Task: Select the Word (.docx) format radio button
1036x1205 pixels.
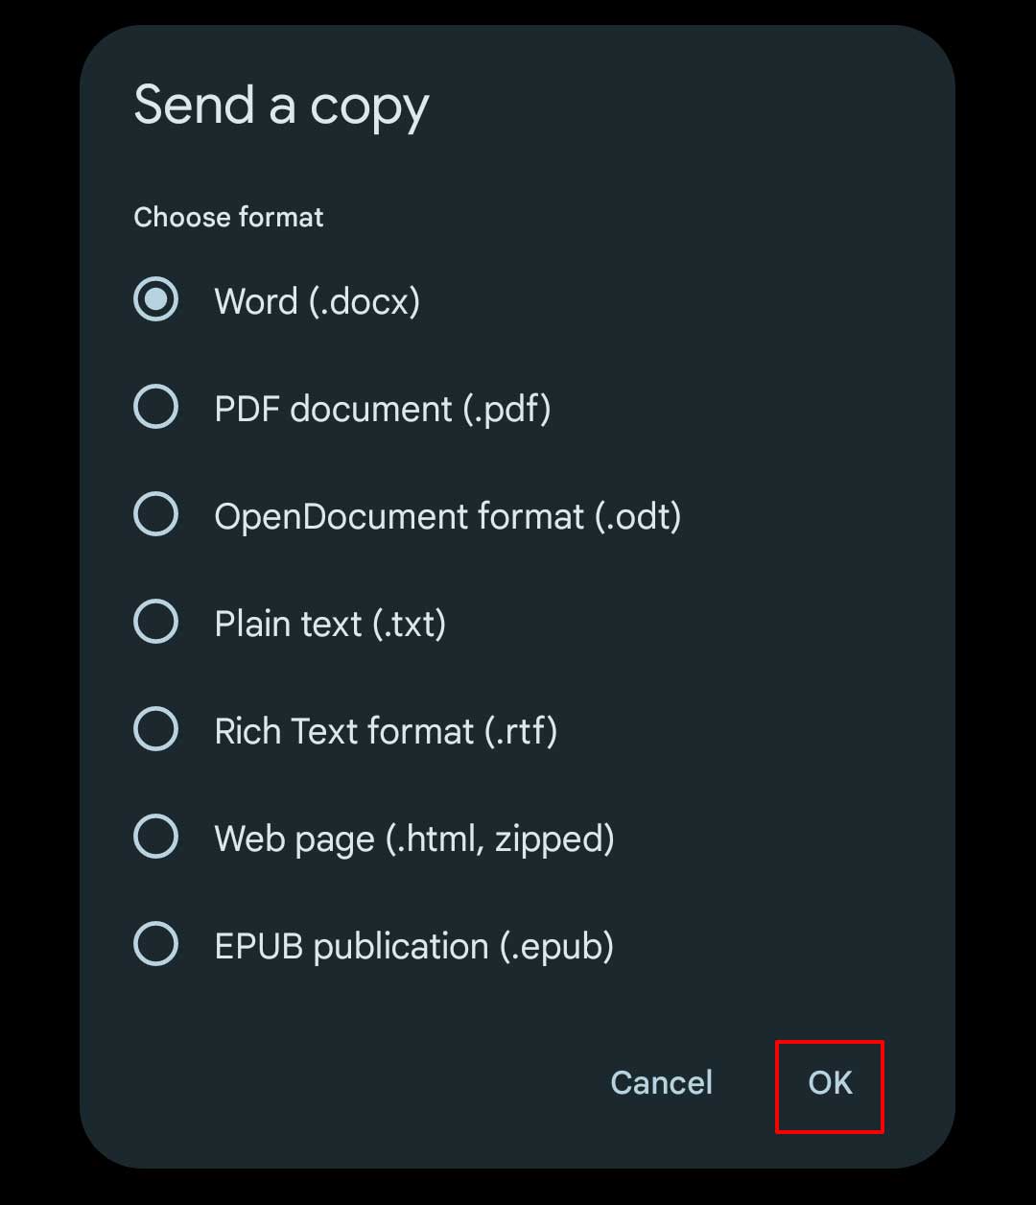Action: tap(154, 299)
